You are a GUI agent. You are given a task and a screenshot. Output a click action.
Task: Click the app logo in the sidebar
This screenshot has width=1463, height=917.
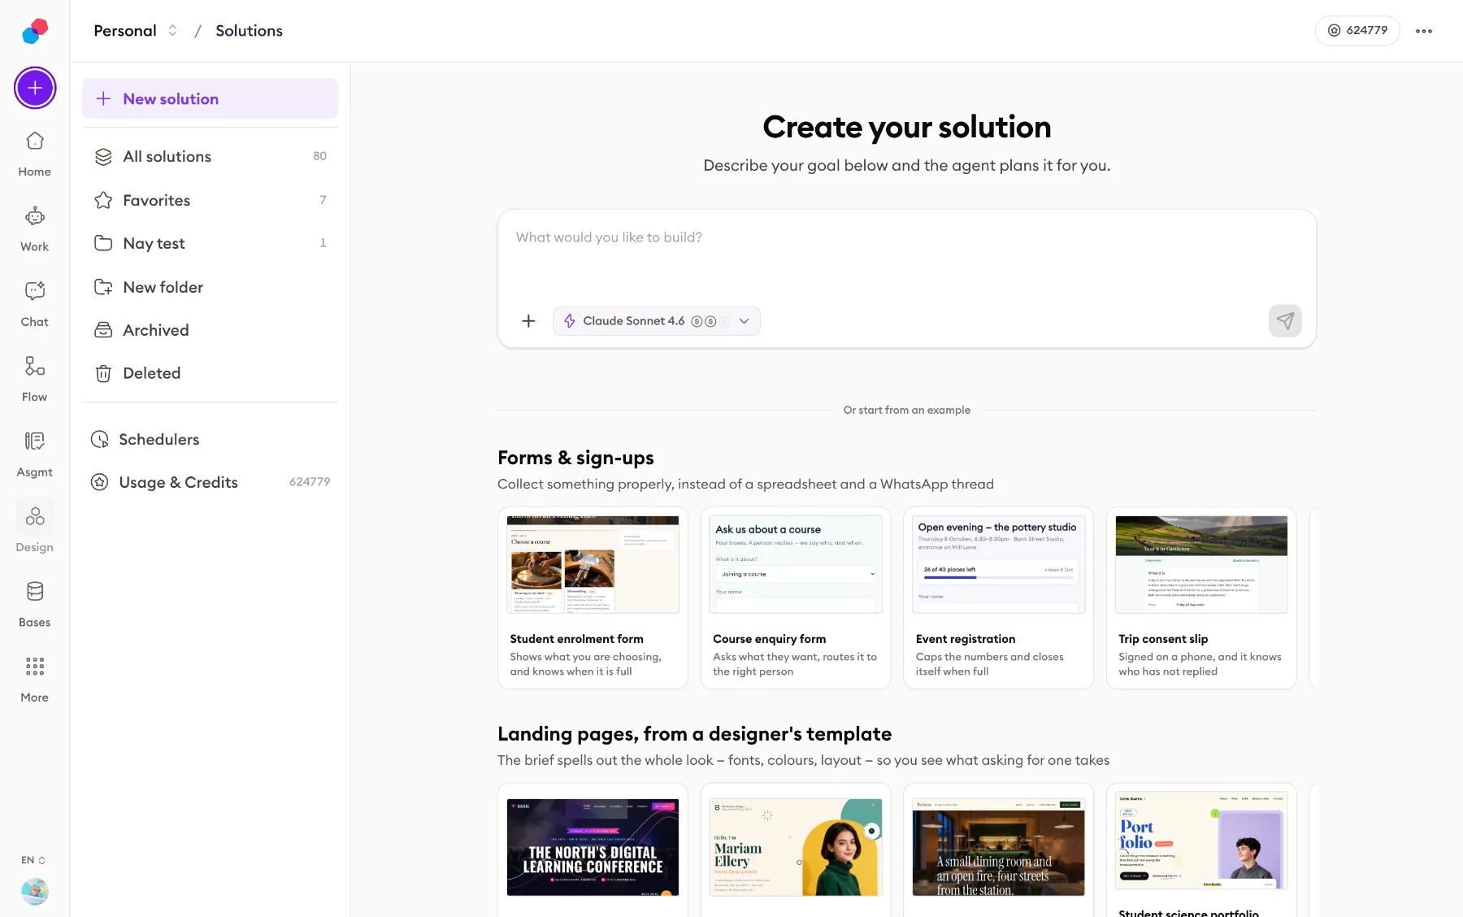point(35,31)
